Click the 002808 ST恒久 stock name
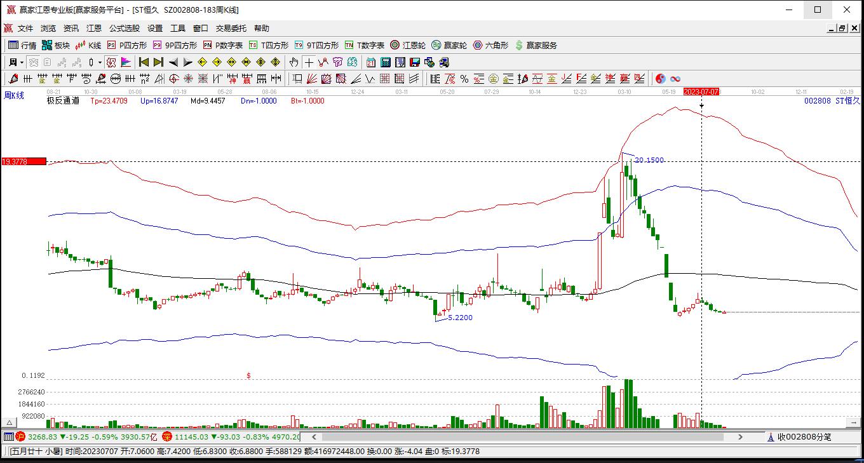This screenshot has height=463, width=864. pos(832,100)
